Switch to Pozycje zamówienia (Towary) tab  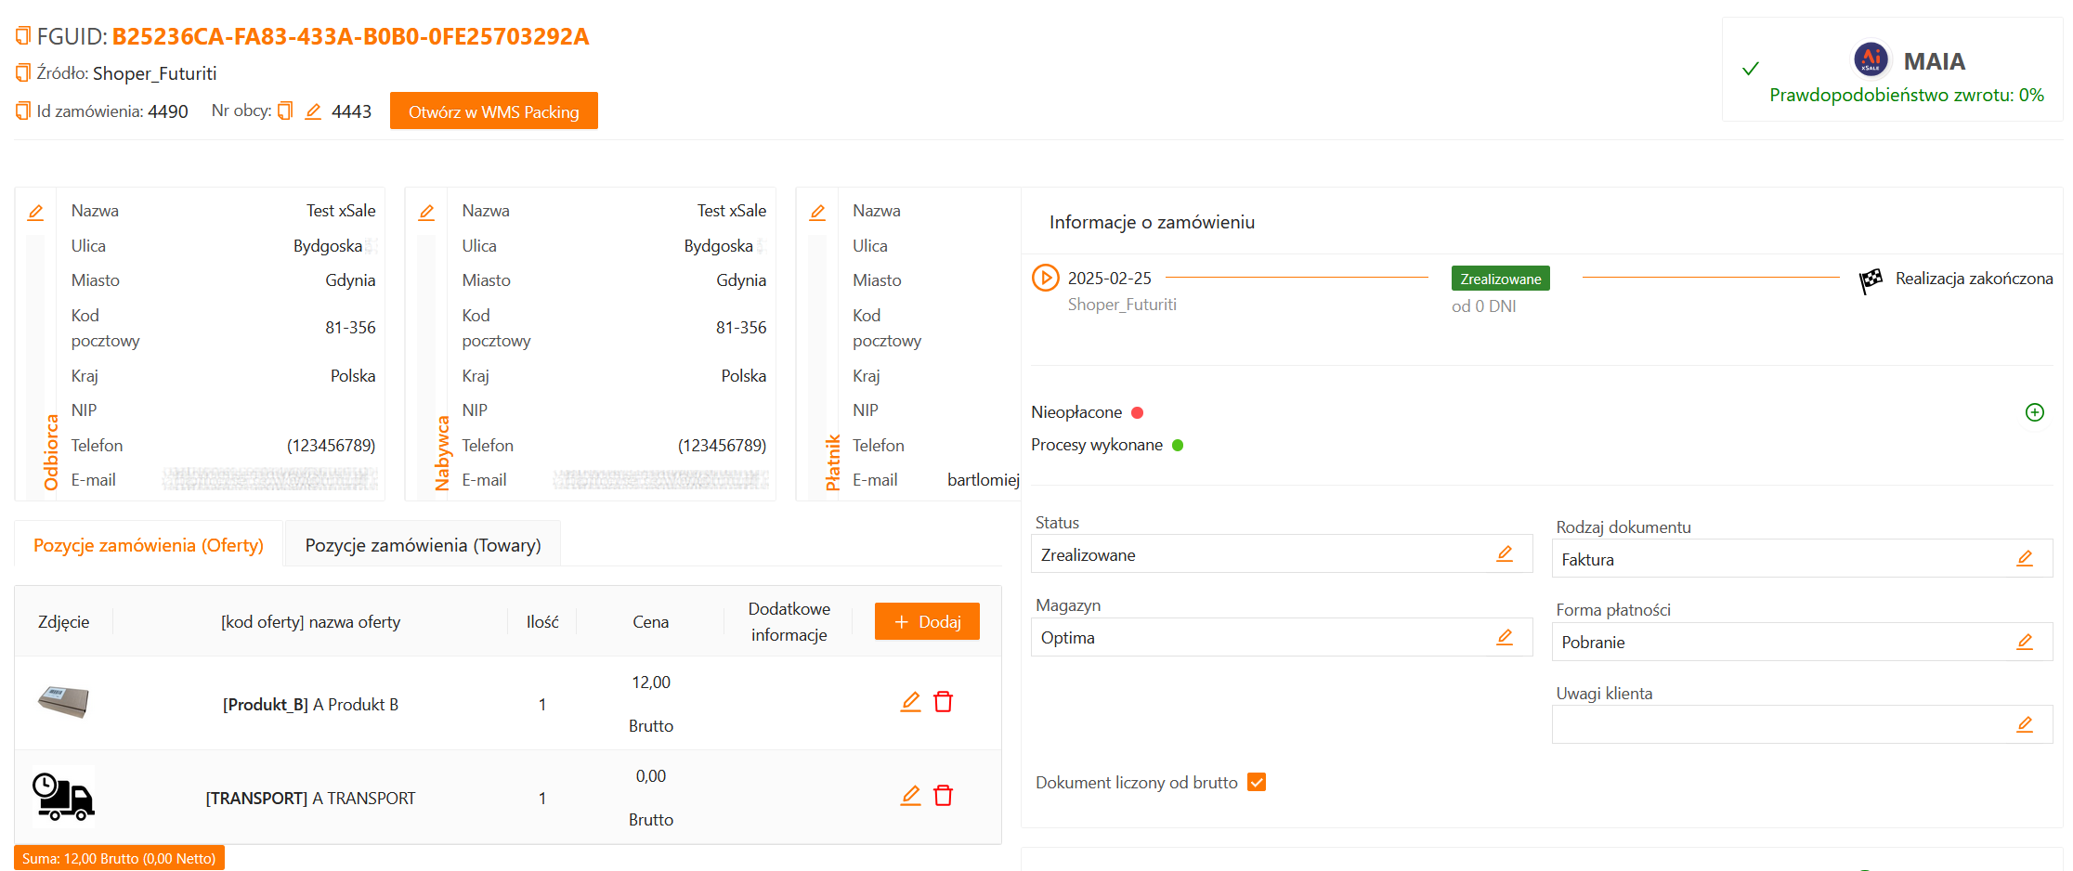click(423, 545)
